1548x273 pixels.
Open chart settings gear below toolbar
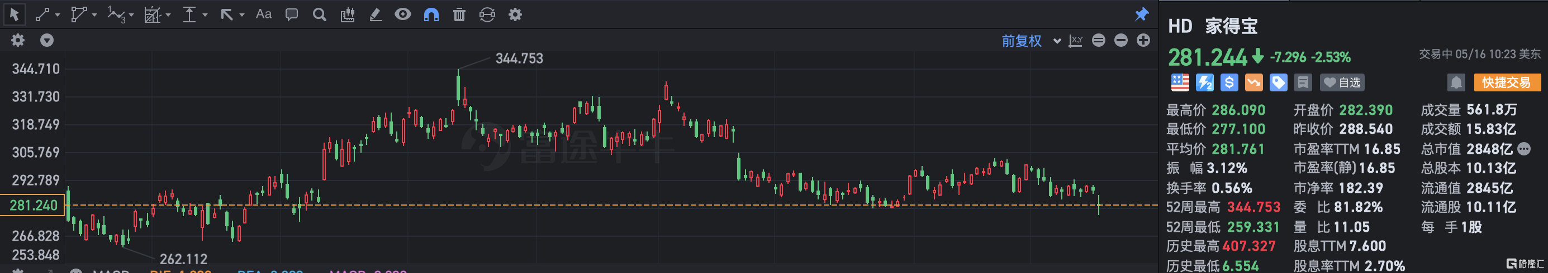point(18,40)
